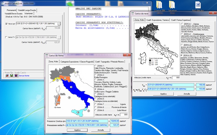
Task: Click Analisi Carichi window title icon
Action: coord(3,3)
